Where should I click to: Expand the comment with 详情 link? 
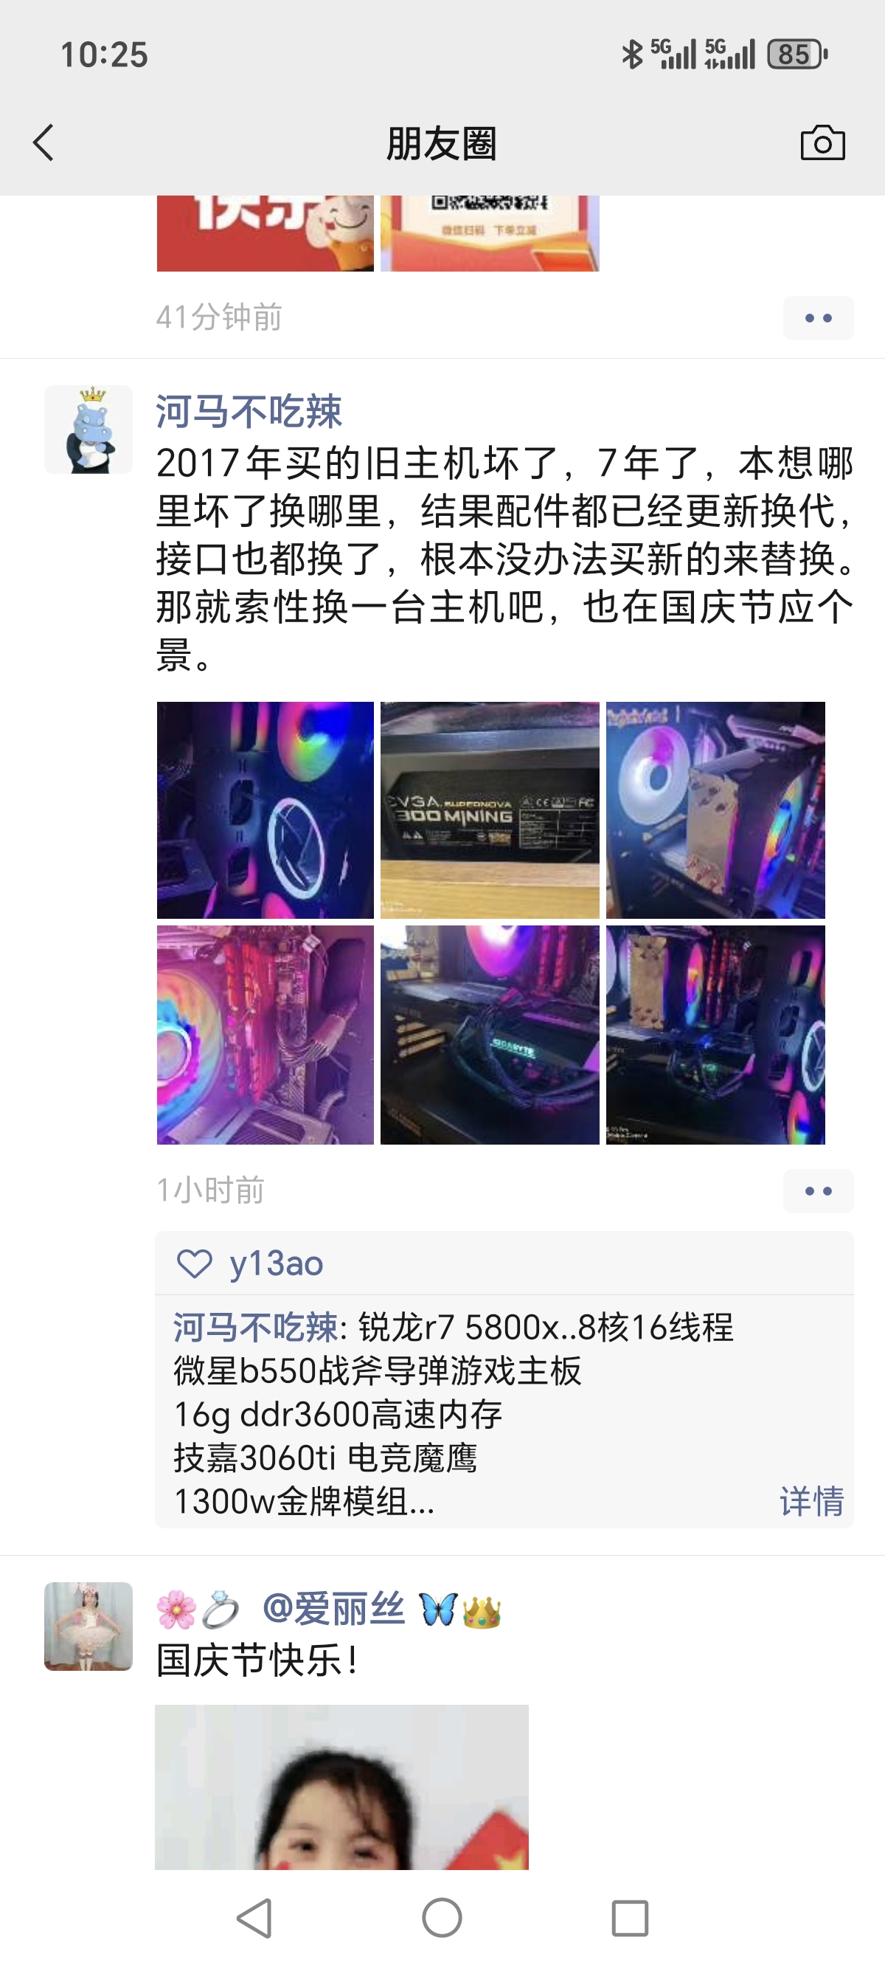tap(812, 1501)
